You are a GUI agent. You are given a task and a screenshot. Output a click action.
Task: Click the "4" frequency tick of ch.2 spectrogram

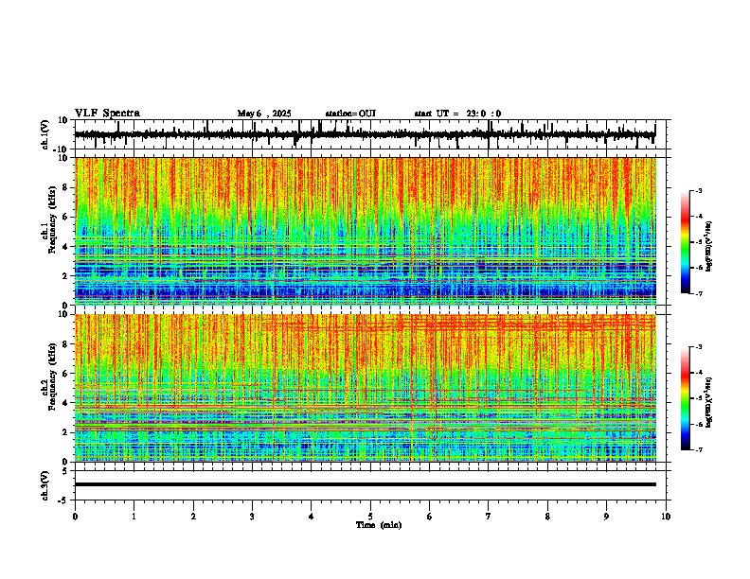point(66,403)
